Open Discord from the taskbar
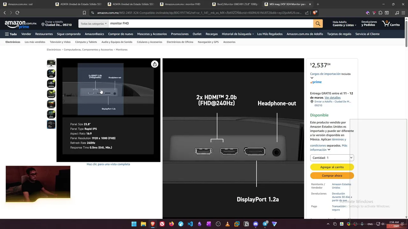 tap(255, 224)
